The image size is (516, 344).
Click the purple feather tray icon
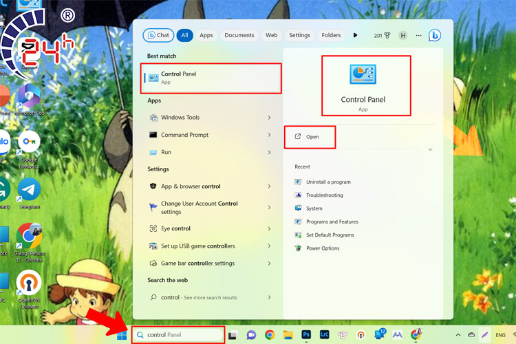(x=484, y=335)
